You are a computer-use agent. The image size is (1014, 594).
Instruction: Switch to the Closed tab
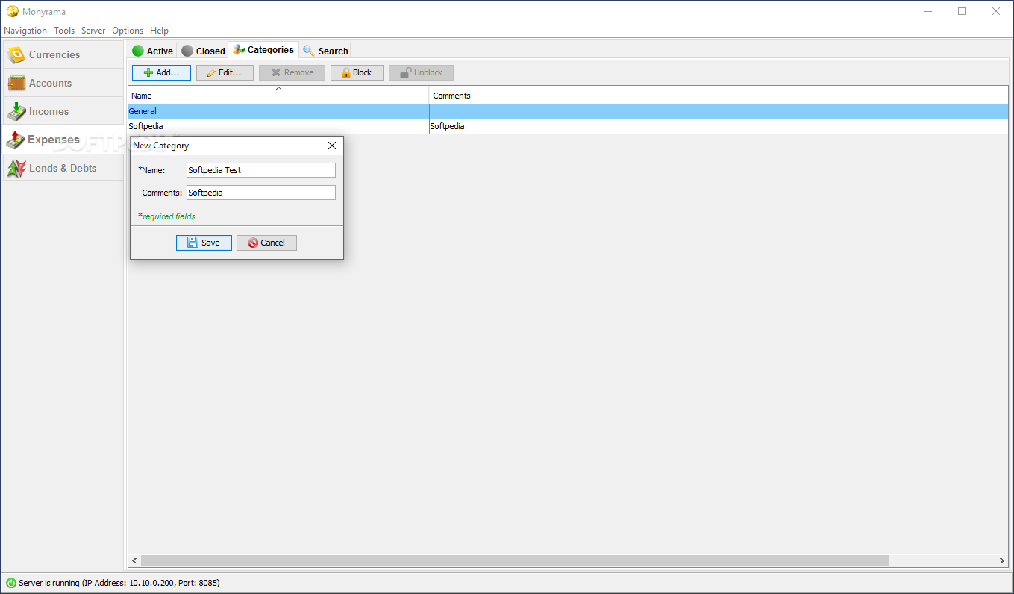(202, 51)
